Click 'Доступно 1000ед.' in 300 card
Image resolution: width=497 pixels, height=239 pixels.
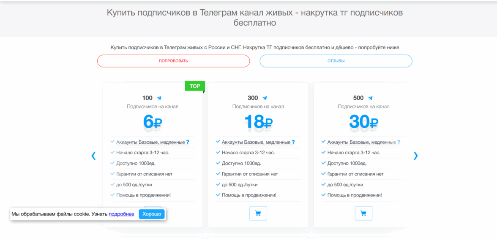241,164
